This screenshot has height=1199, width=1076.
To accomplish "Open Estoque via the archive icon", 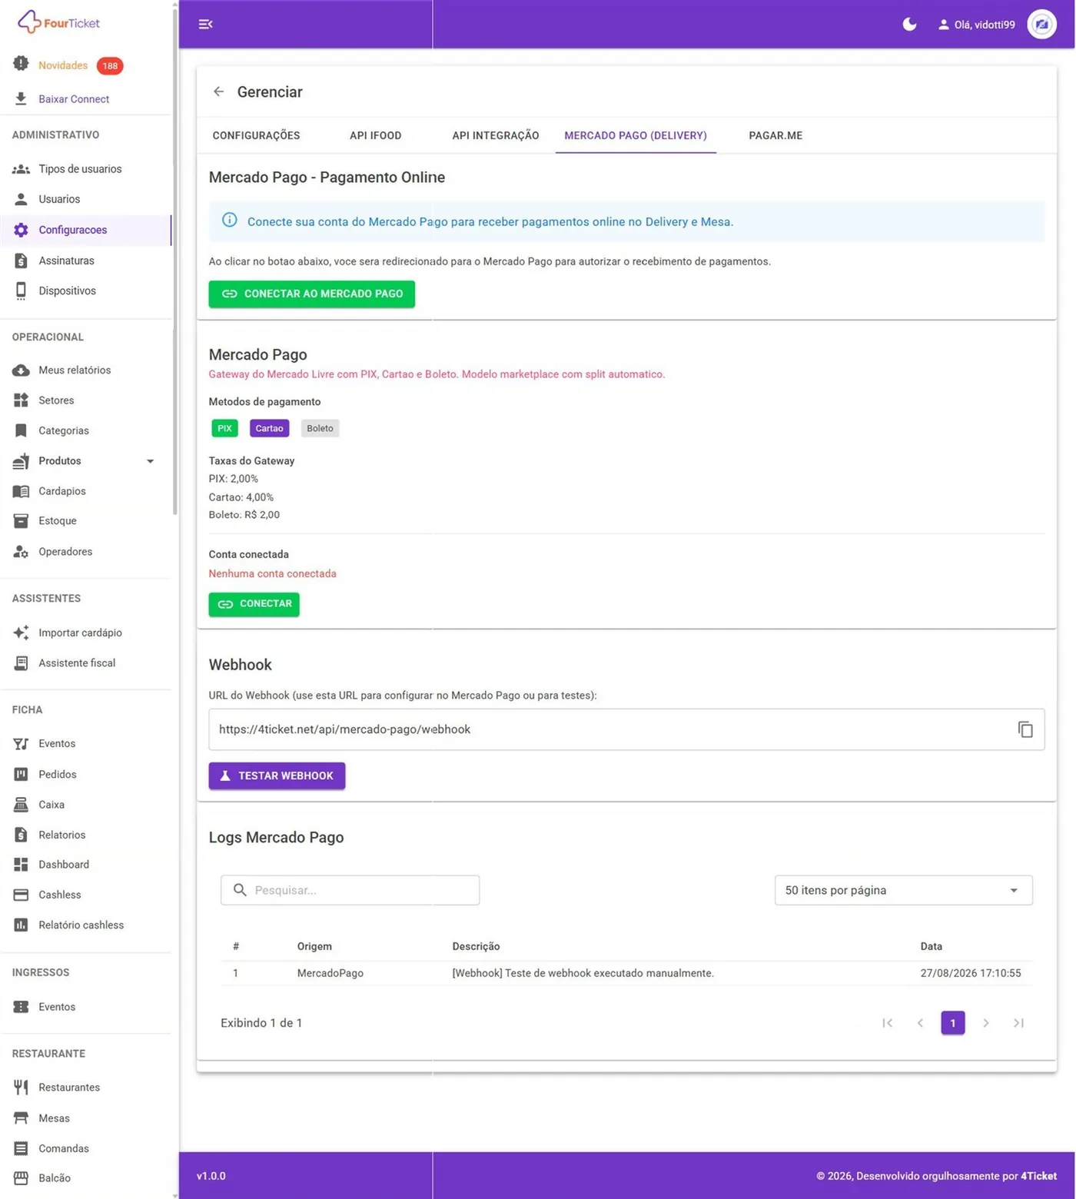I will (x=21, y=521).
